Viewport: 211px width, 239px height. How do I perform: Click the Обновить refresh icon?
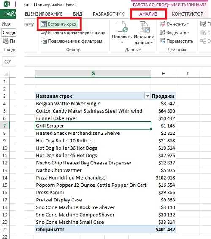coord(122,27)
